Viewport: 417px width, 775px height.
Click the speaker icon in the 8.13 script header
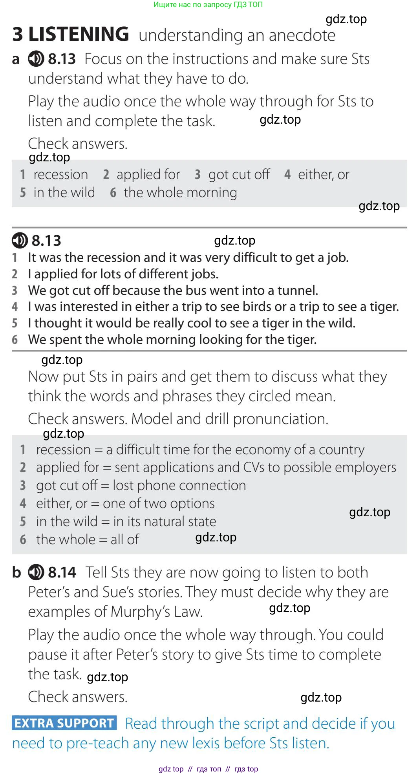pyautogui.click(x=20, y=240)
